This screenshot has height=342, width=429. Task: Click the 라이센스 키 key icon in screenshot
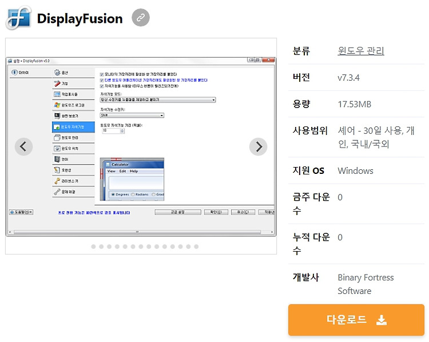[x=57, y=181]
